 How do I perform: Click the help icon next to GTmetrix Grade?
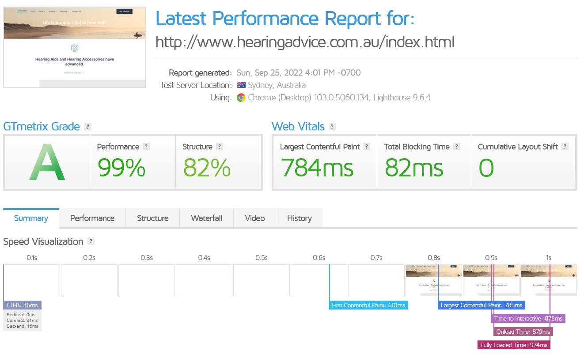click(x=88, y=127)
